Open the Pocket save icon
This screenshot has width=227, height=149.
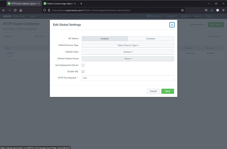206,10
